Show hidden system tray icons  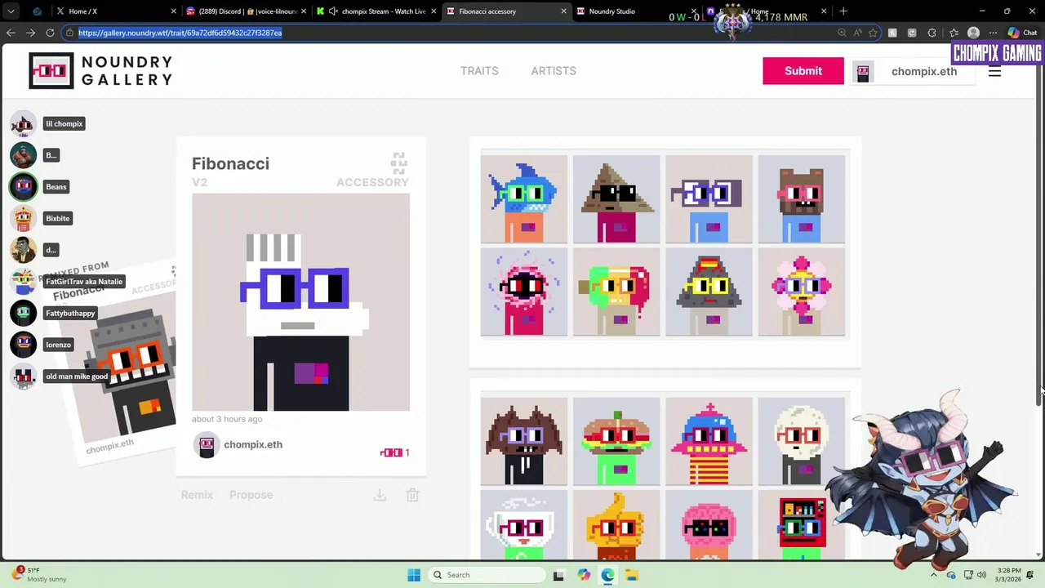934,575
